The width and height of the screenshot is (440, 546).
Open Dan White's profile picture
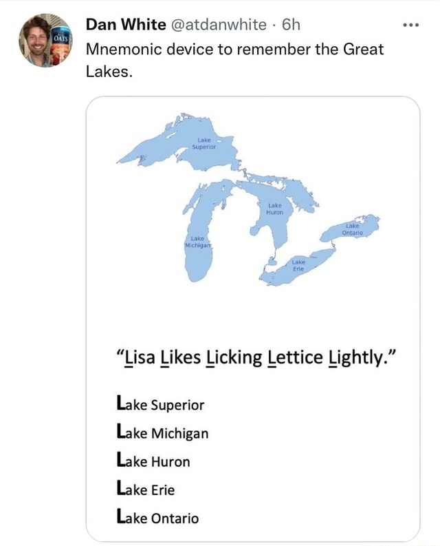click(45, 40)
